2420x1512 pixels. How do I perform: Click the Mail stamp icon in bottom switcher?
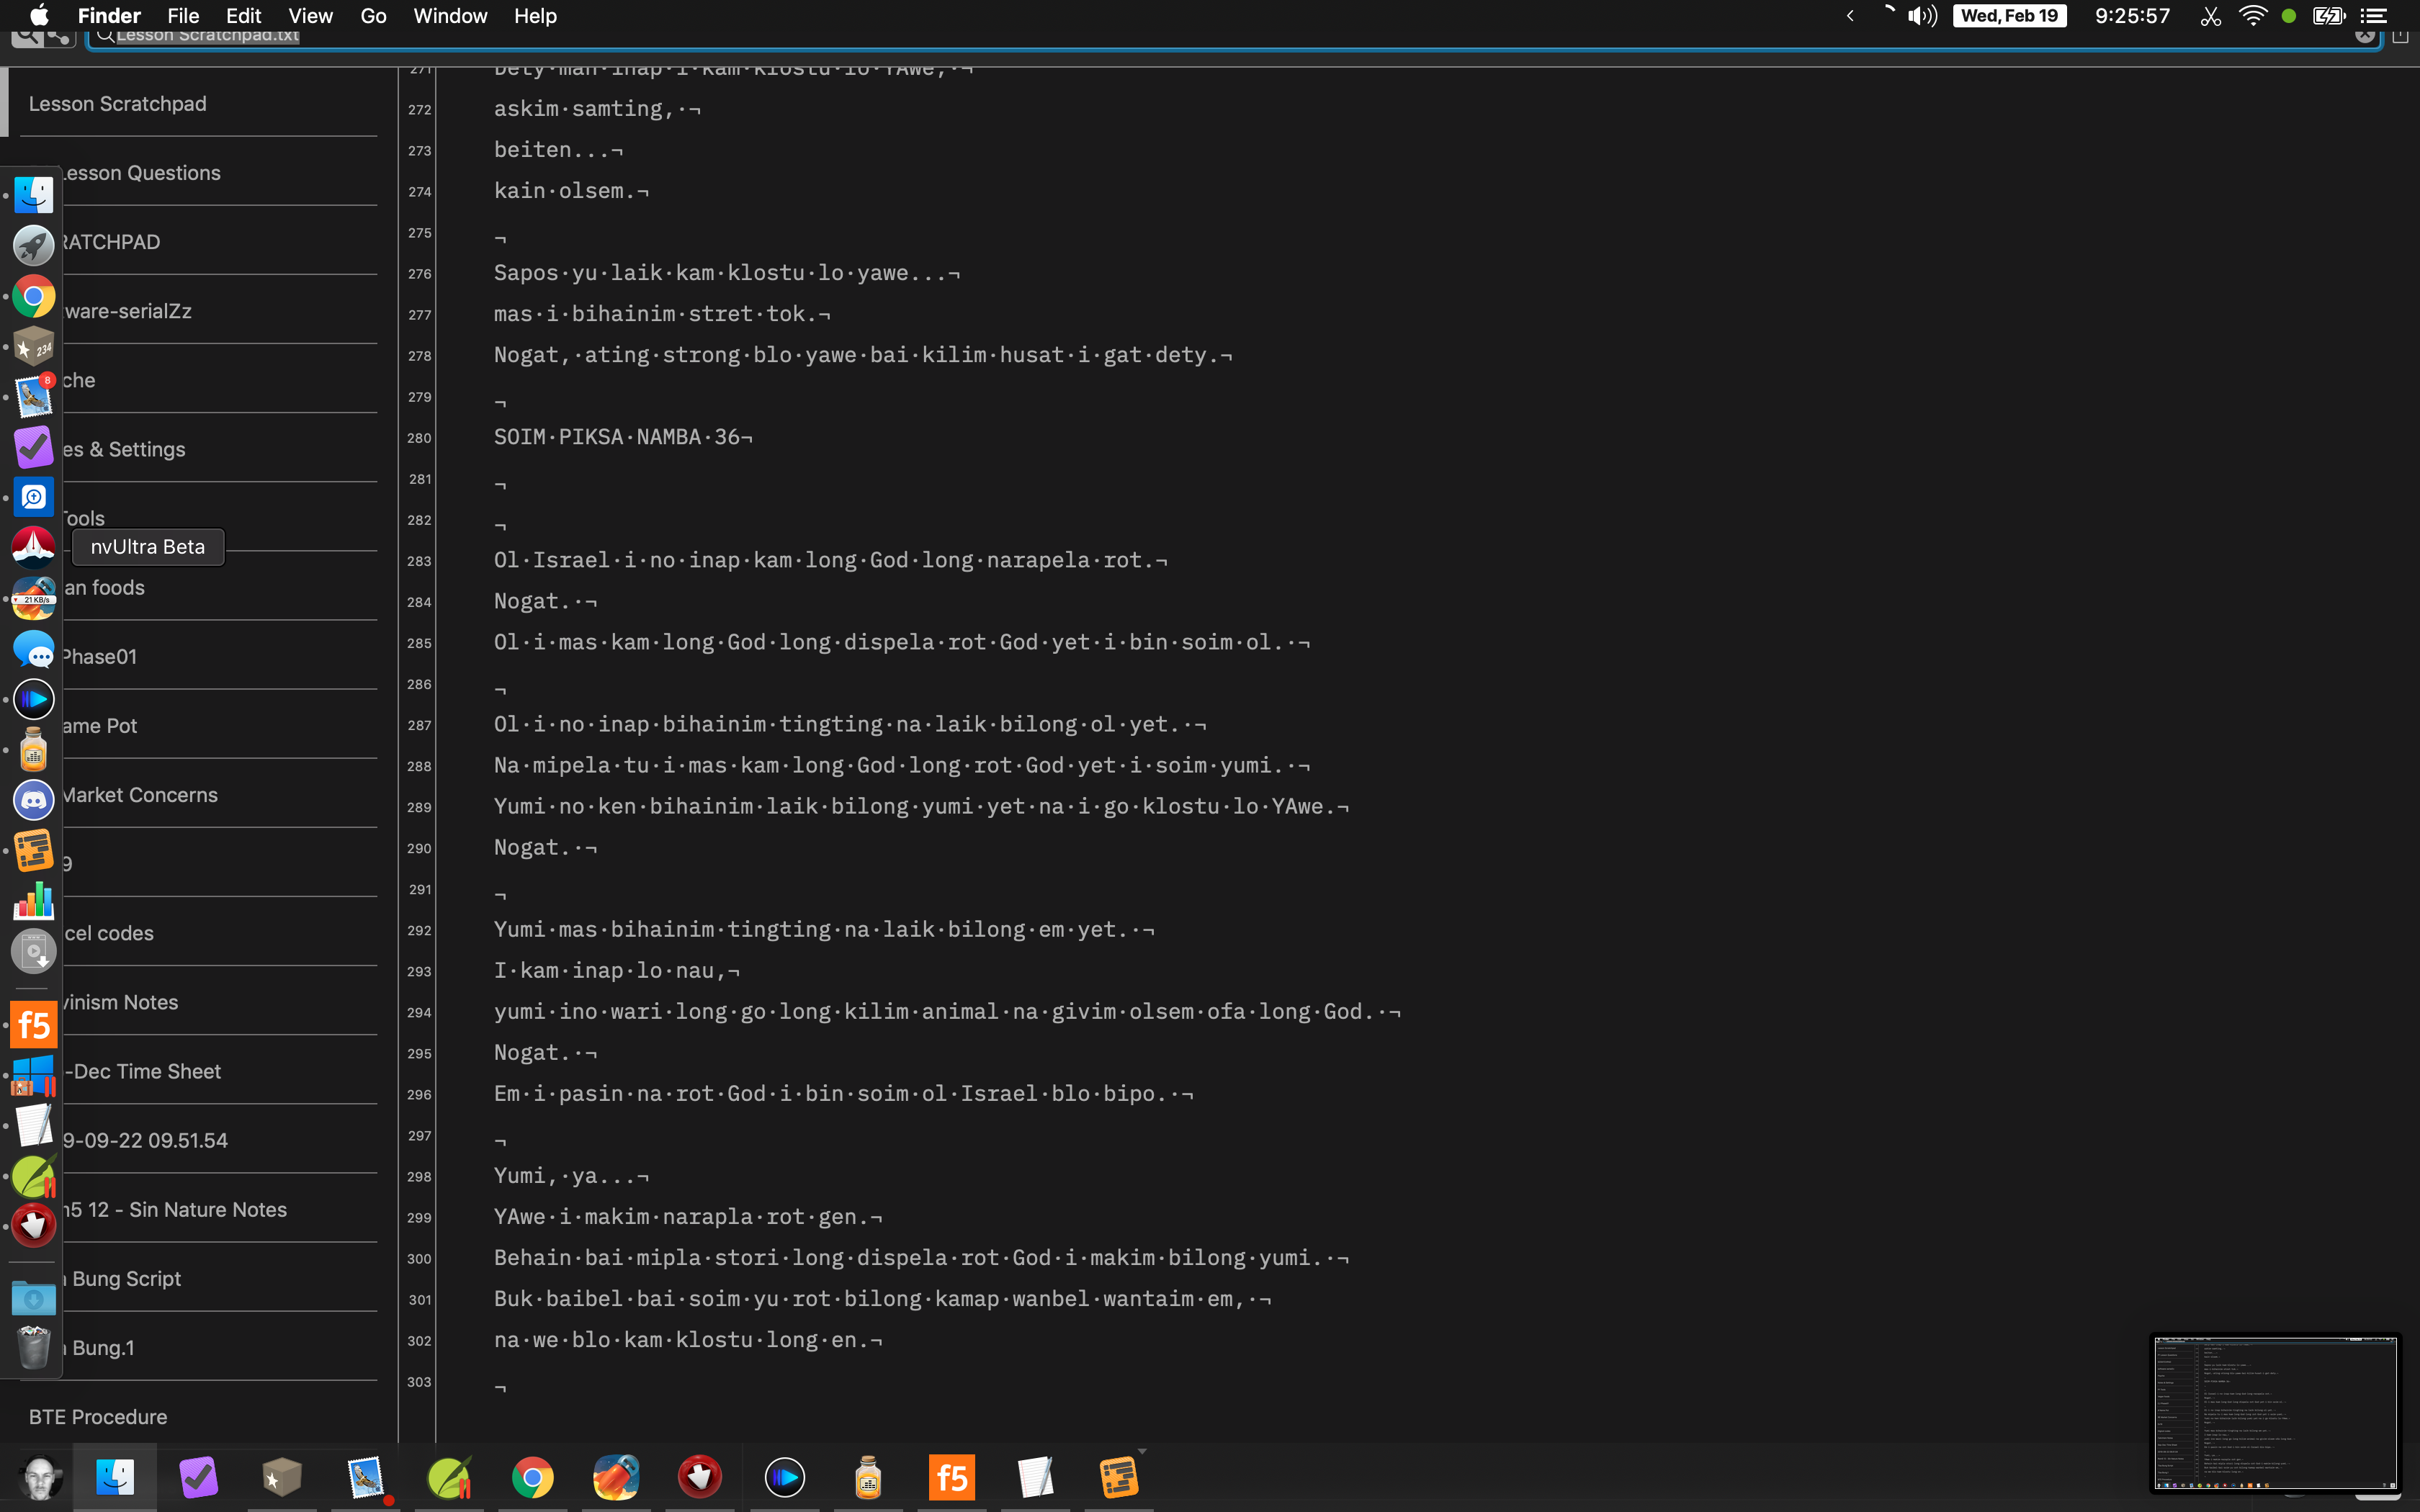365,1477
